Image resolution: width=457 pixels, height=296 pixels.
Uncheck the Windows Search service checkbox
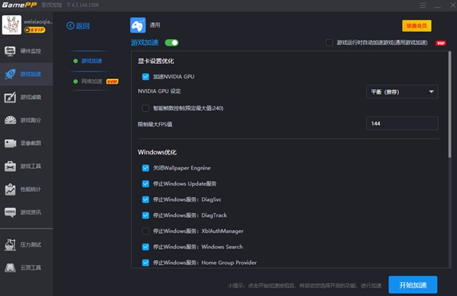click(x=145, y=247)
